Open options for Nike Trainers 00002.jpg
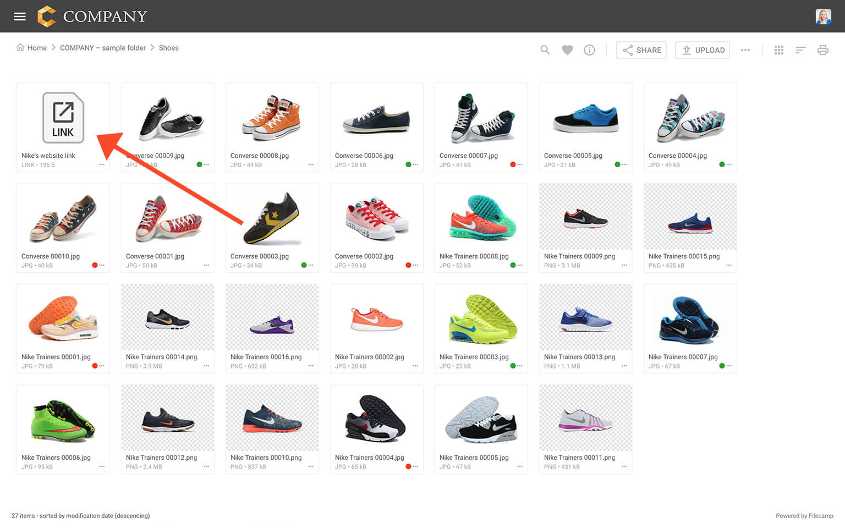Screen dimensions: 845x528 (415, 366)
